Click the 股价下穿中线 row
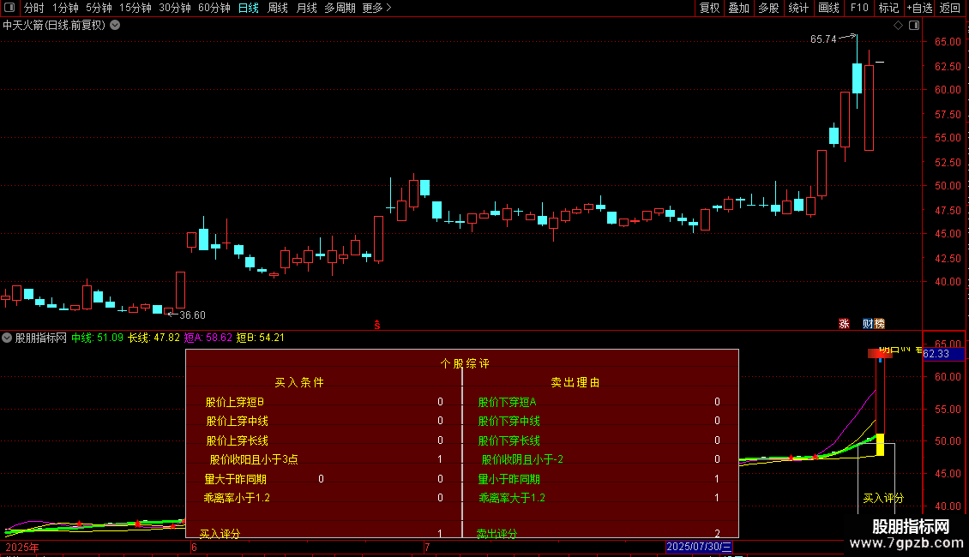 pos(600,421)
